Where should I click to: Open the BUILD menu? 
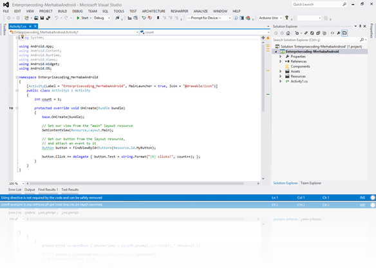[x=62, y=11]
